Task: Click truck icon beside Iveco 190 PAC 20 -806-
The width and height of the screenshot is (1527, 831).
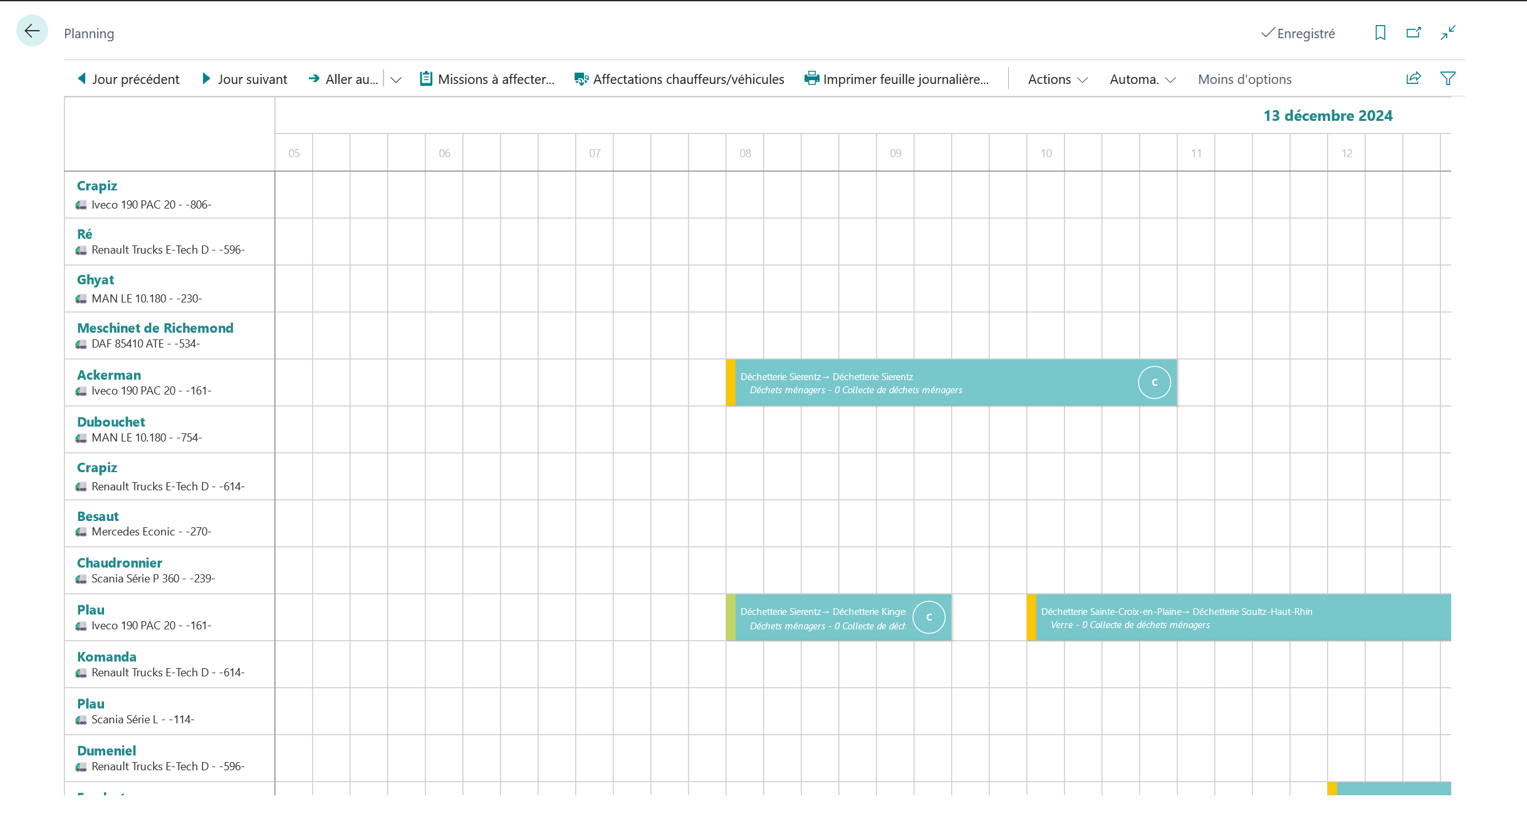Action: click(x=81, y=205)
